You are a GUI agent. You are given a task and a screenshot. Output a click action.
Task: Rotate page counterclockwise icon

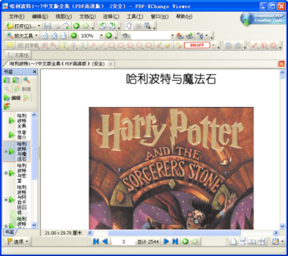point(103,26)
